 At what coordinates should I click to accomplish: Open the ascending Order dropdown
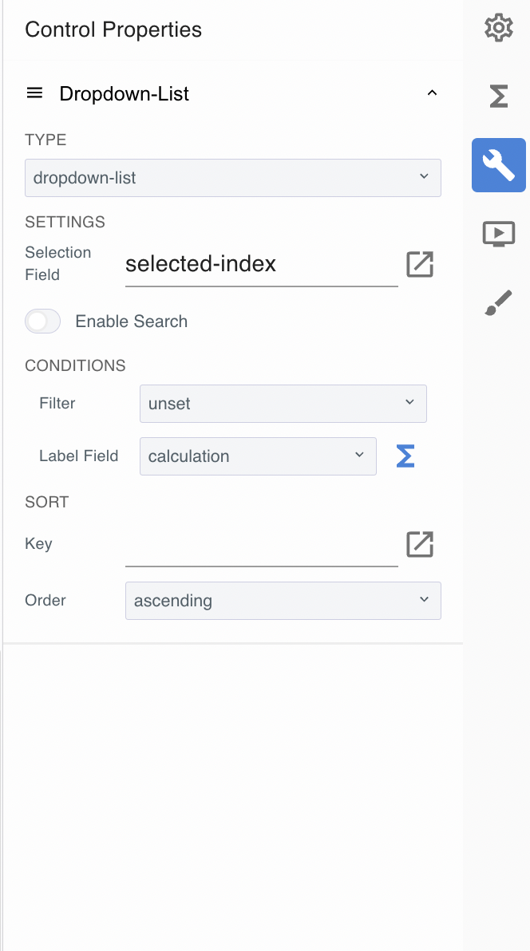pos(283,601)
